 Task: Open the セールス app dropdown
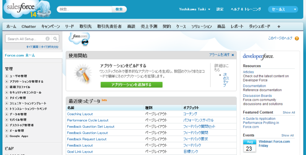click(x=283, y=9)
